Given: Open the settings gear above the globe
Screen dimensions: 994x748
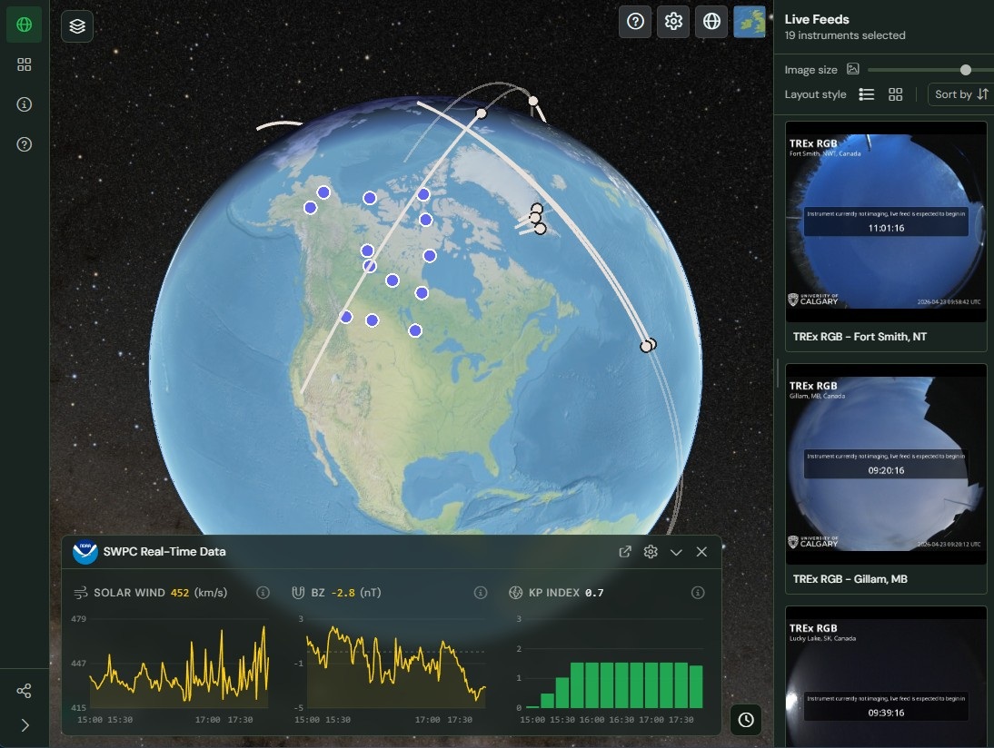Looking at the screenshot, I should tap(673, 22).
